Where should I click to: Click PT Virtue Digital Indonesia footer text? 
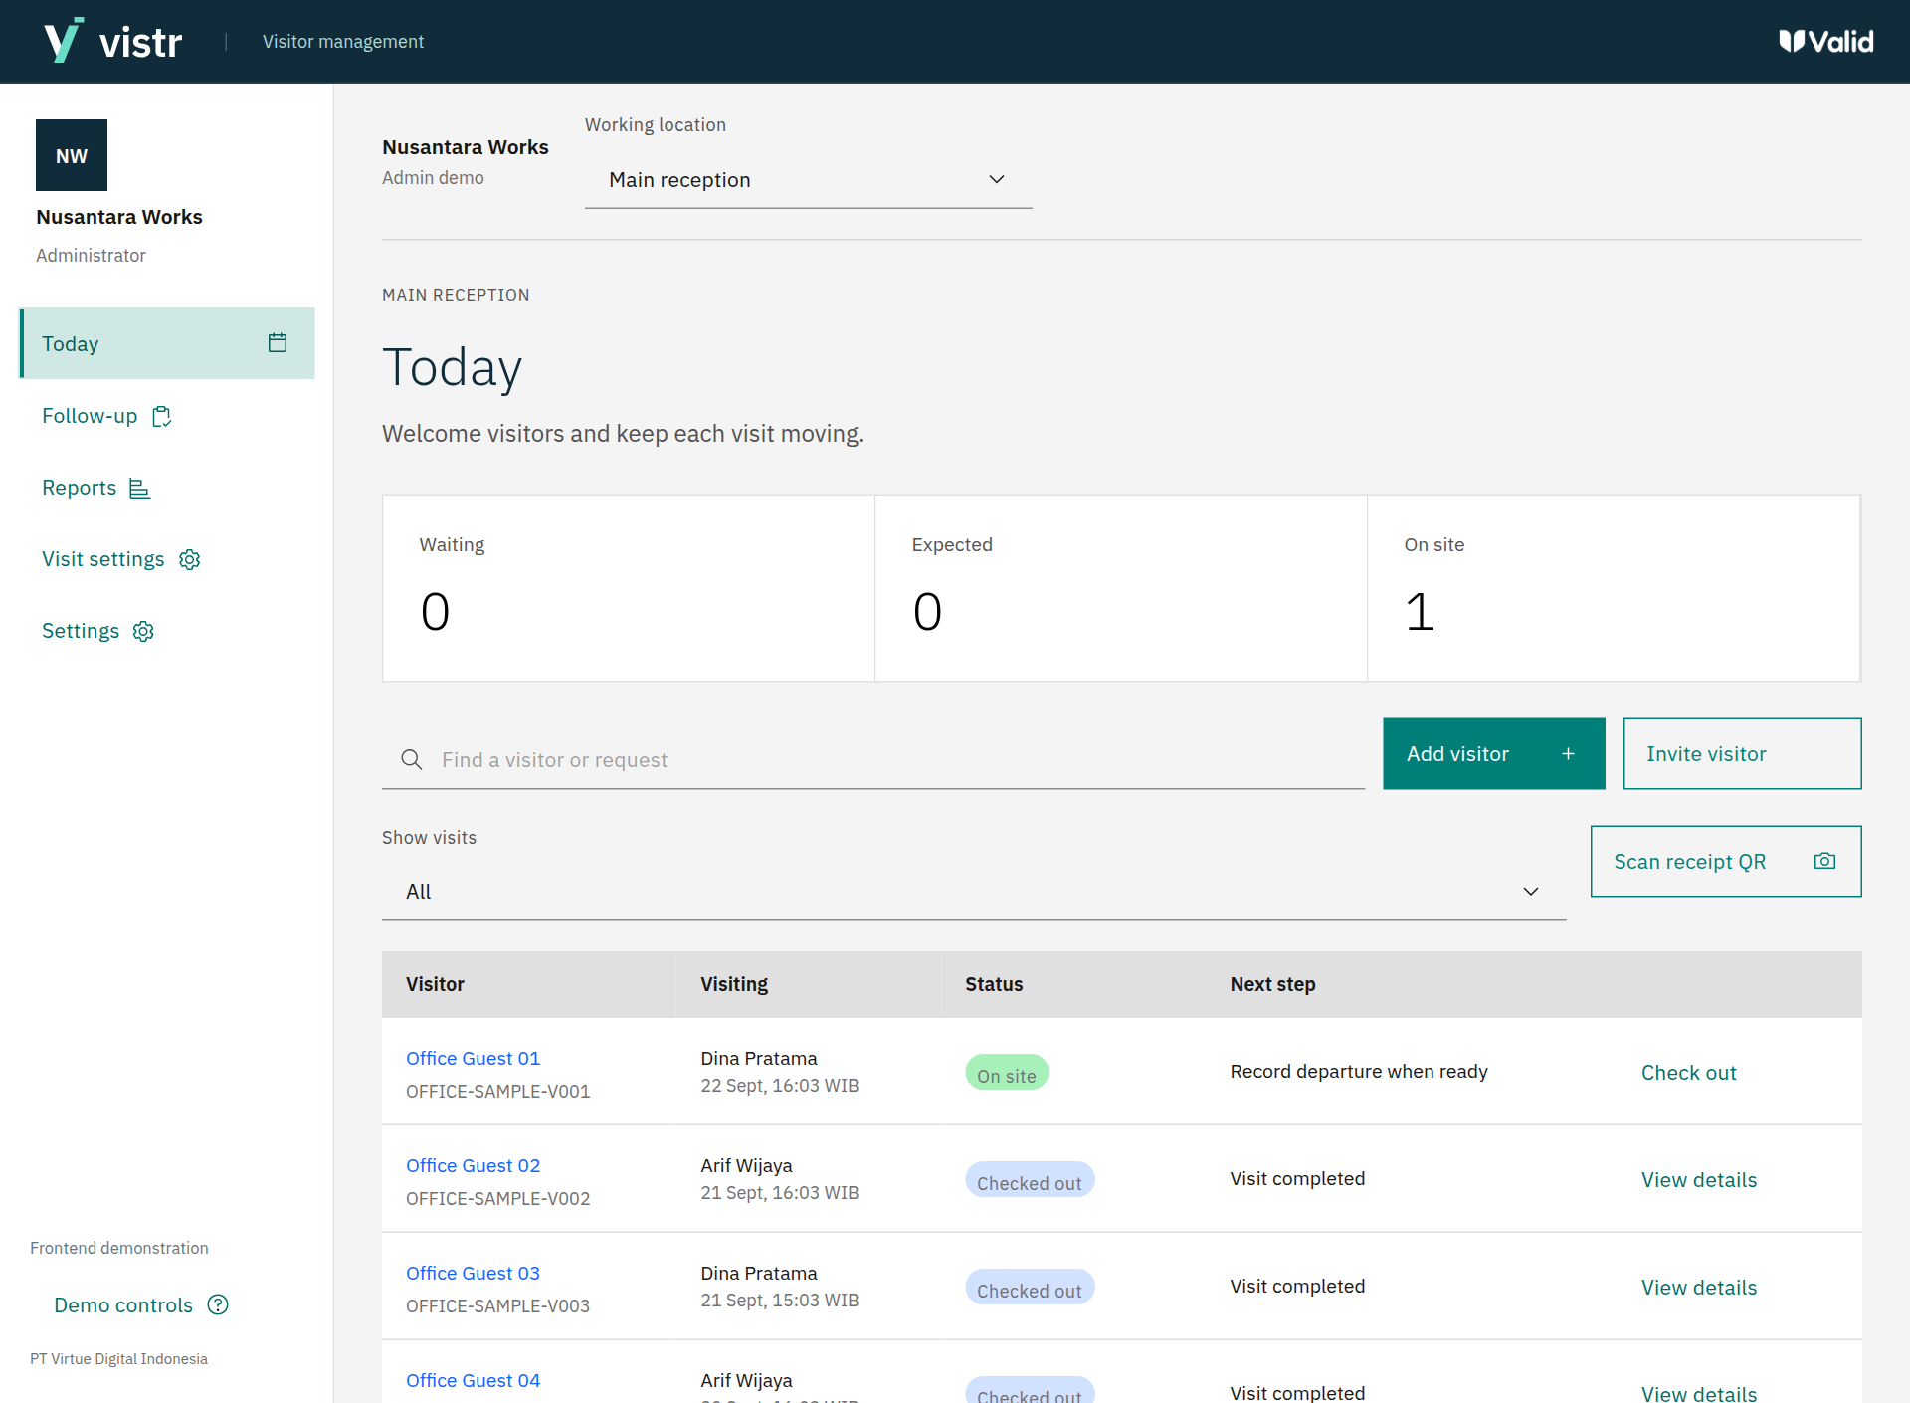(118, 1359)
